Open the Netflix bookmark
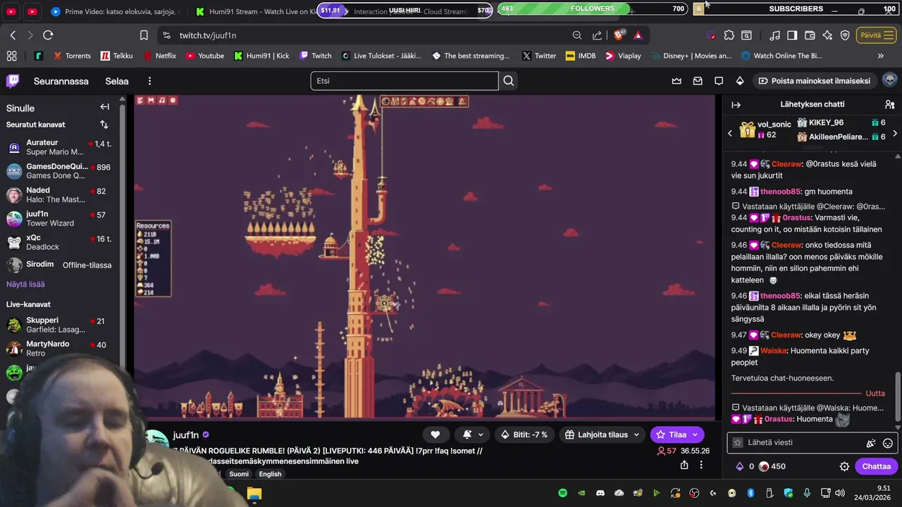902x507 pixels. coord(159,56)
